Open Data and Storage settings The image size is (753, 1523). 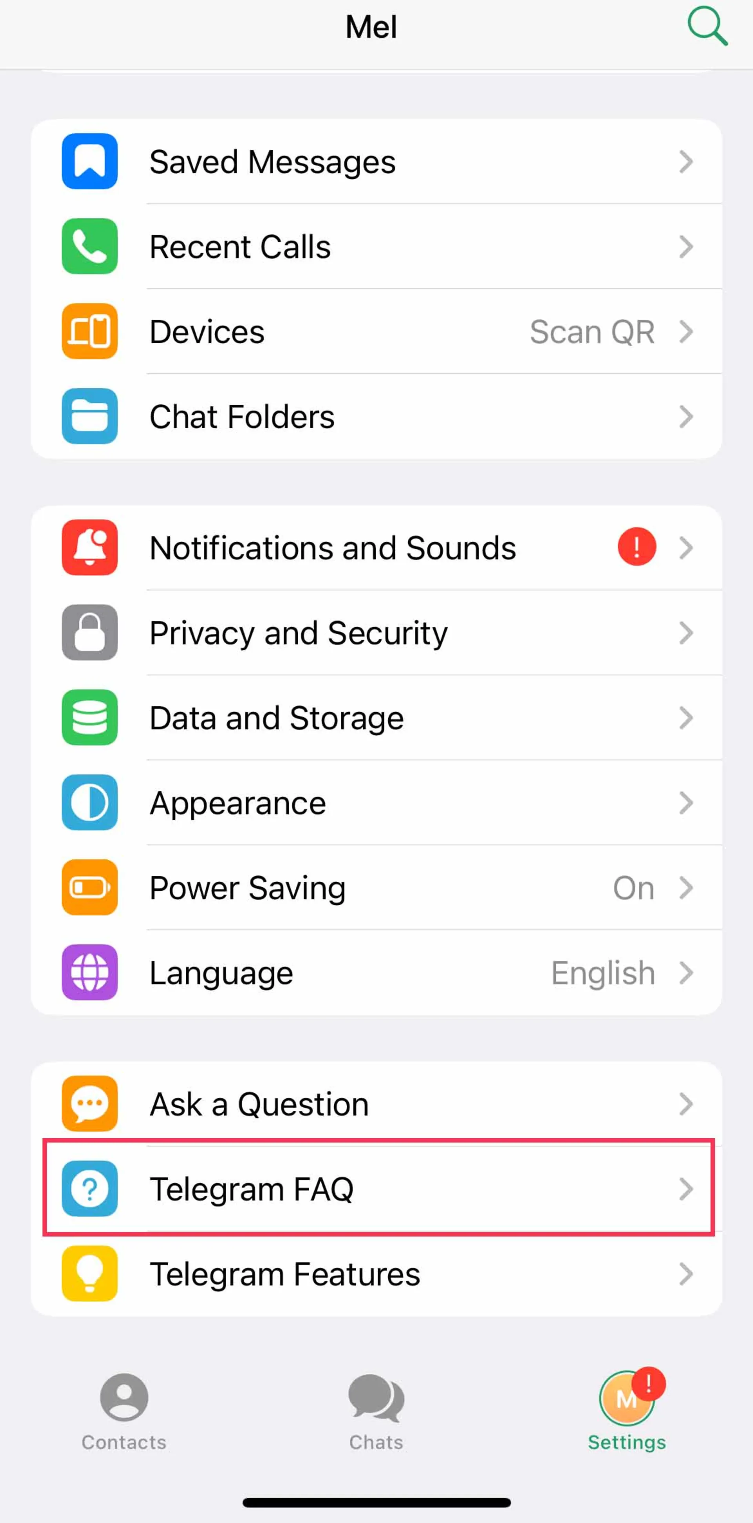point(376,717)
